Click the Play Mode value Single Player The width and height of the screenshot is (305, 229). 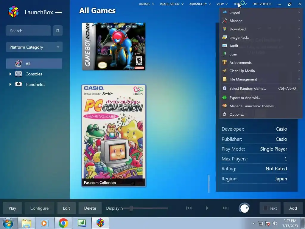click(x=273, y=149)
